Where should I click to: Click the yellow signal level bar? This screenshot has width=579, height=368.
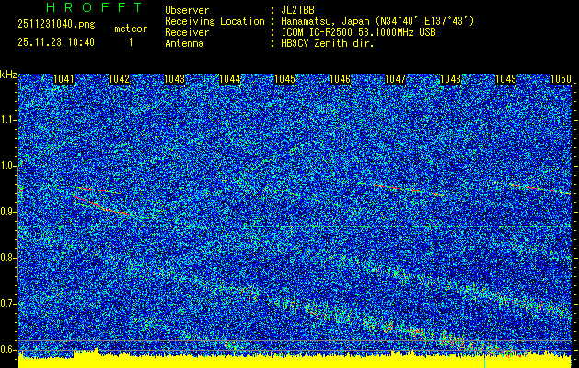(x=295, y=361)
